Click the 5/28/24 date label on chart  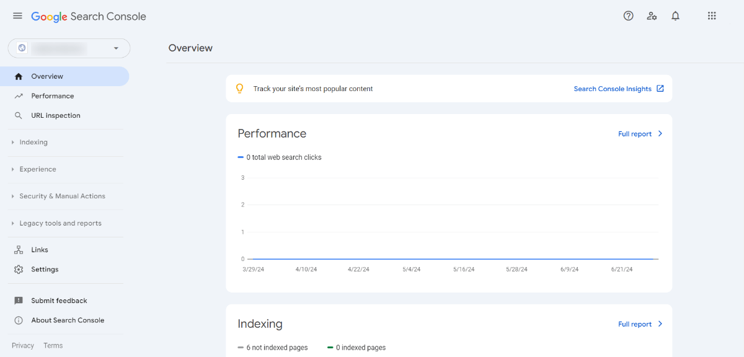coord(516,270)
